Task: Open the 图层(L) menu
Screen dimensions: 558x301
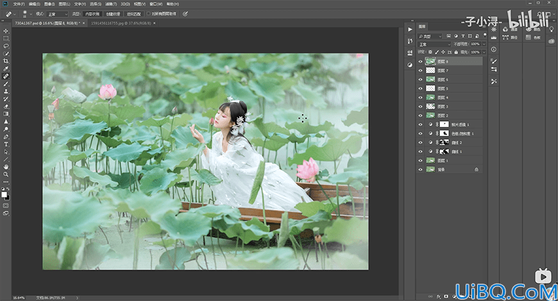Action: click(64, 4)
